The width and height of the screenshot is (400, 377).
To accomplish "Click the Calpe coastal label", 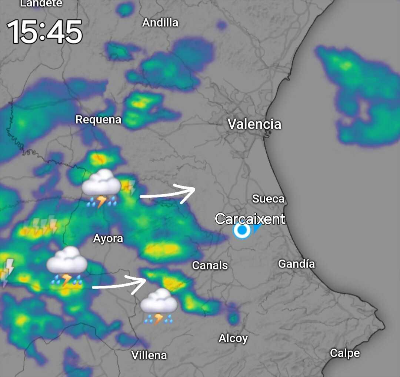I will [345, 353].
